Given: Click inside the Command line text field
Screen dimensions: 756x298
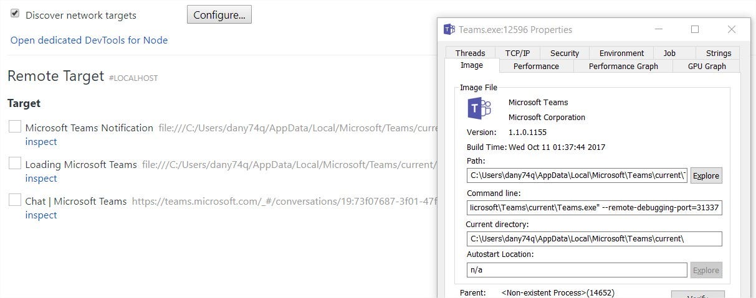Looking at the screenshot, I should [594, 208].
